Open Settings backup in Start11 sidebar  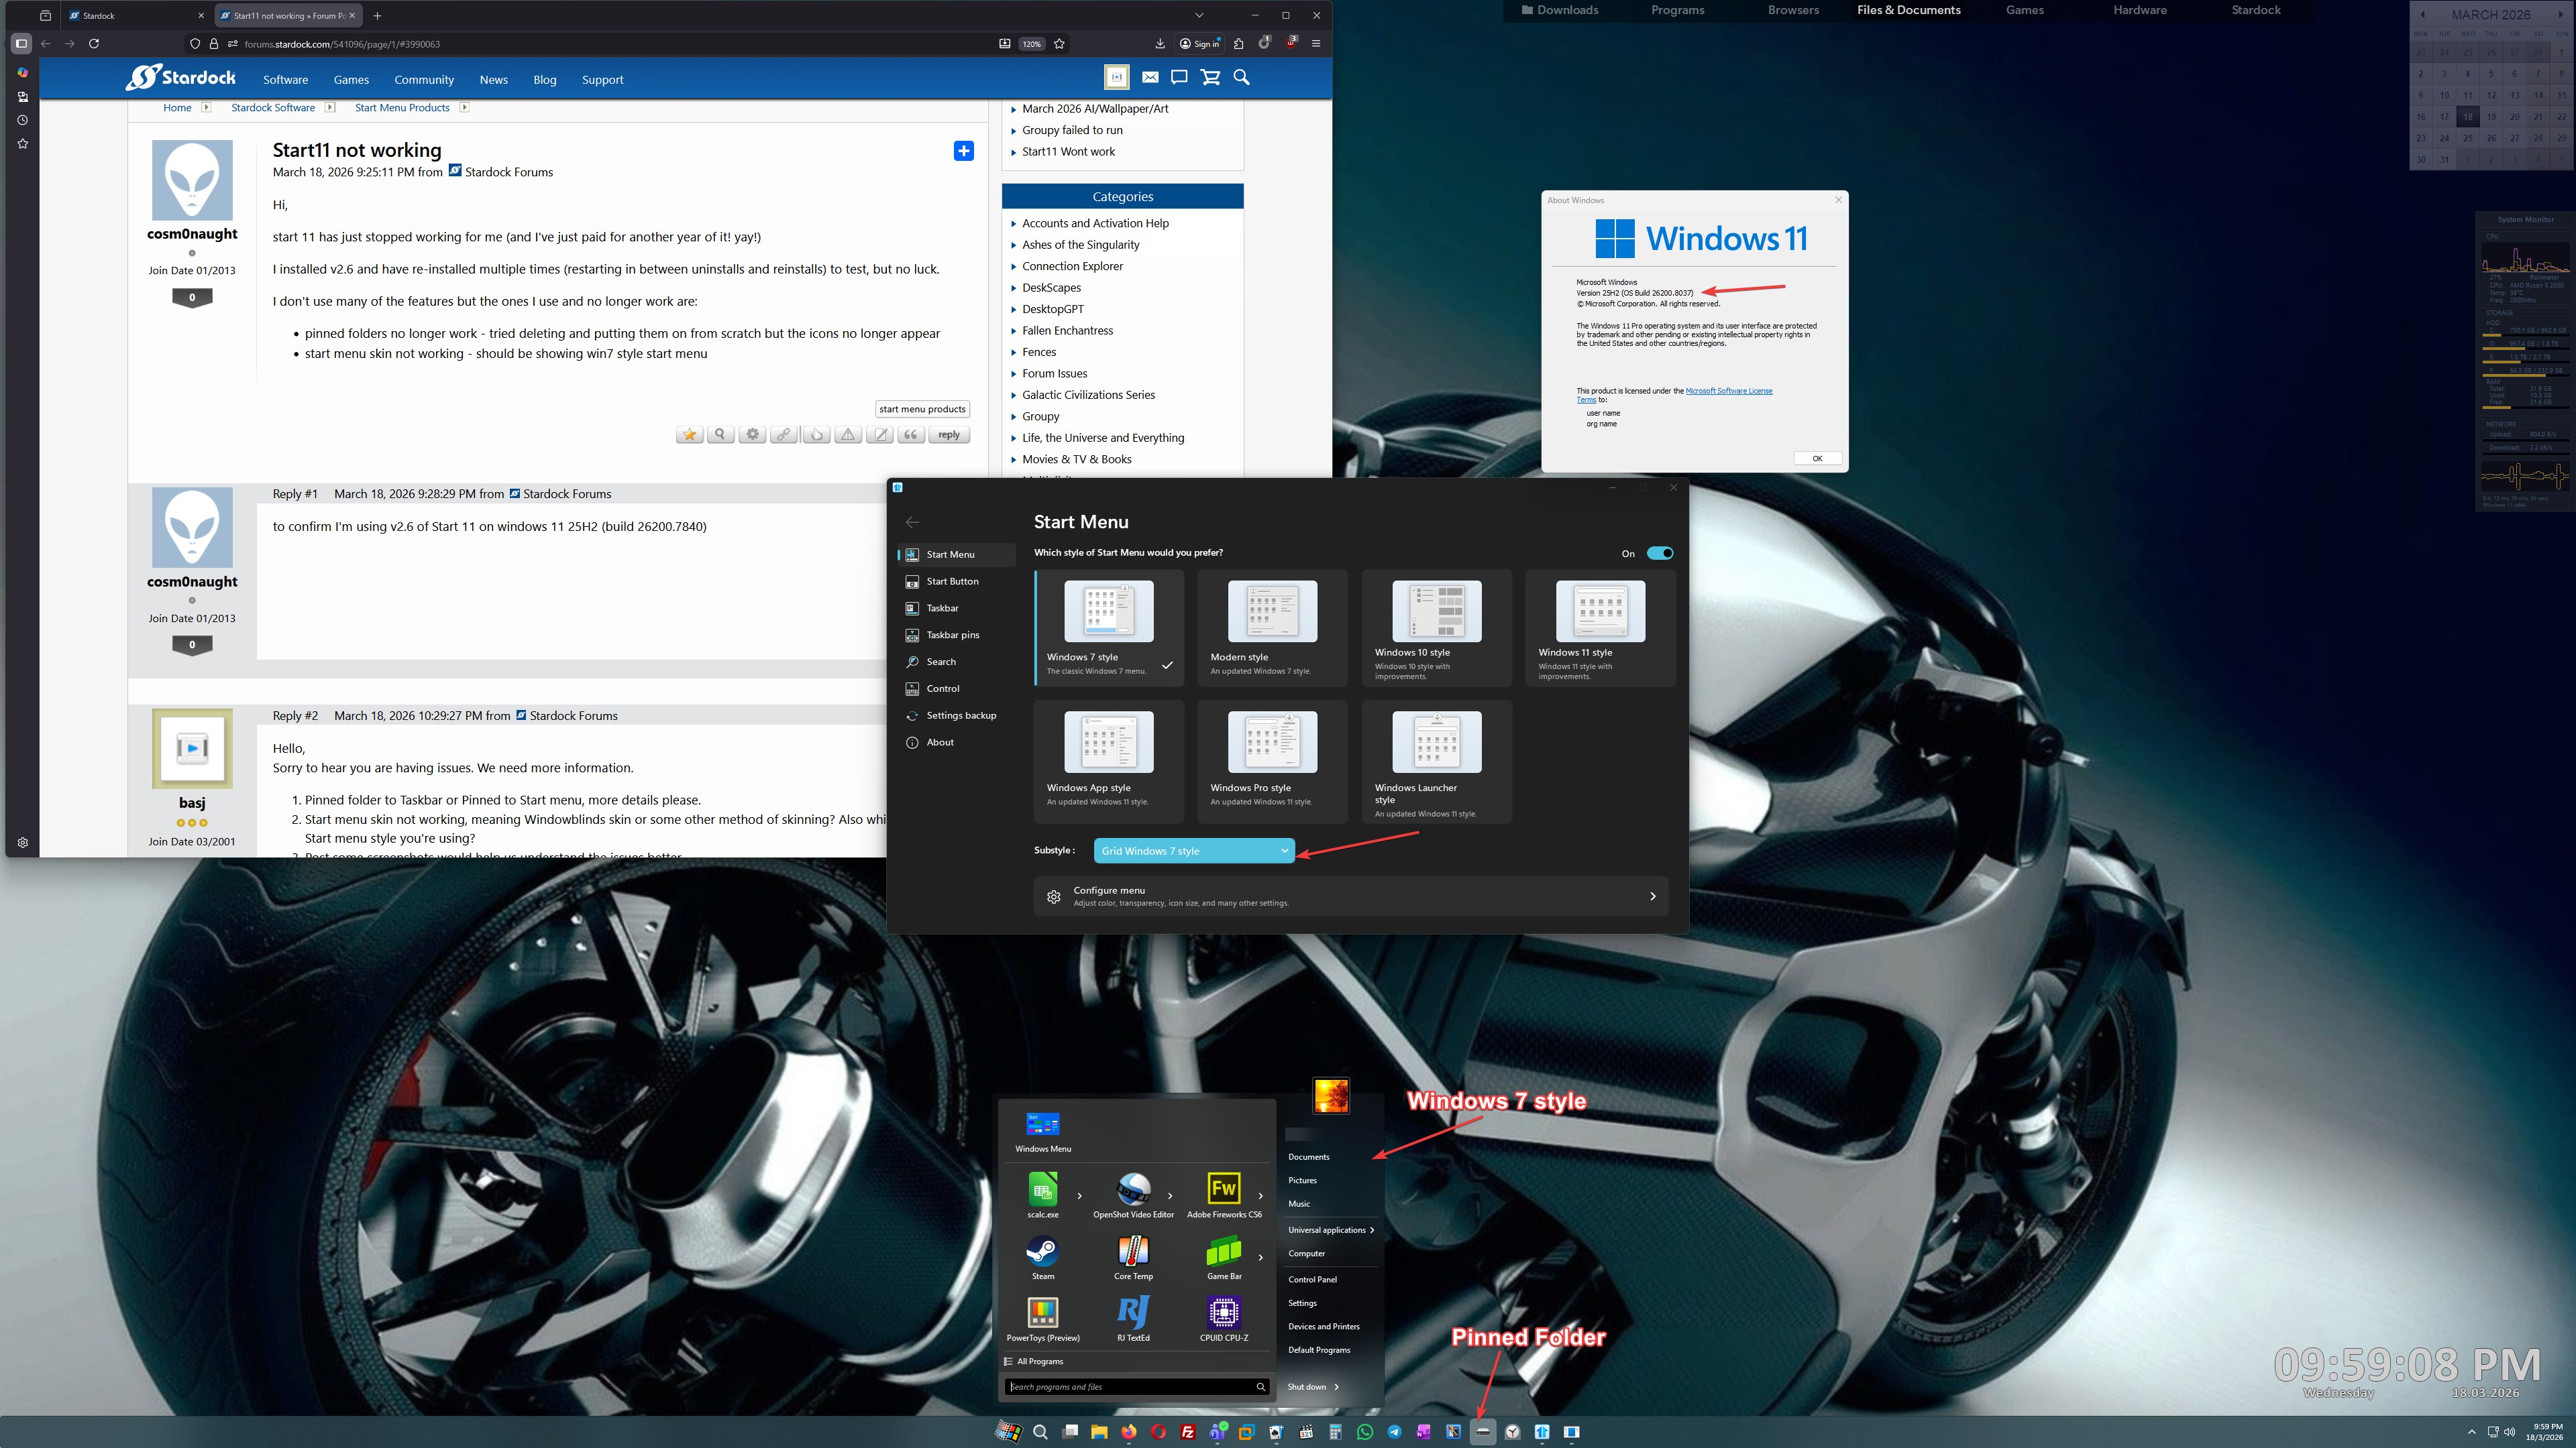coord(960,715)
